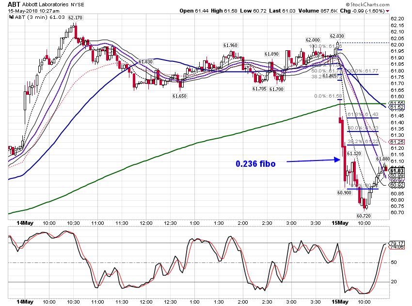412x306 pixels.
Task: Click 15May on the stochastic panel time axis
Action: pyautogui.click(x=340, y=302)
